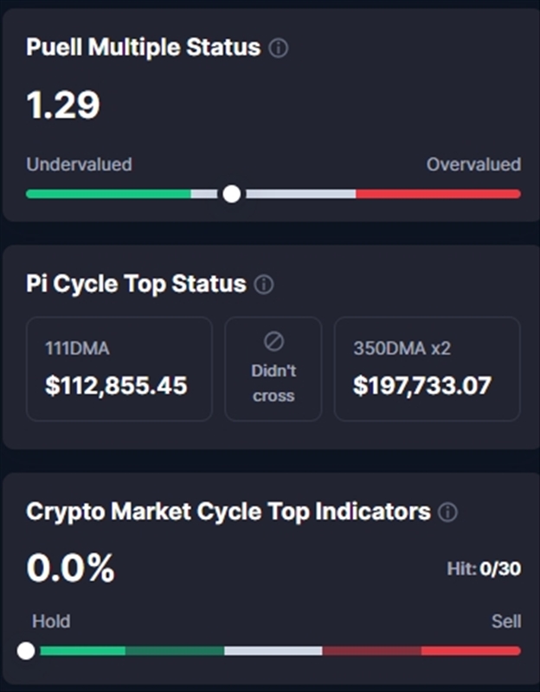Click the gray middle segment of Hold/Sell bar

pos(273,650)
